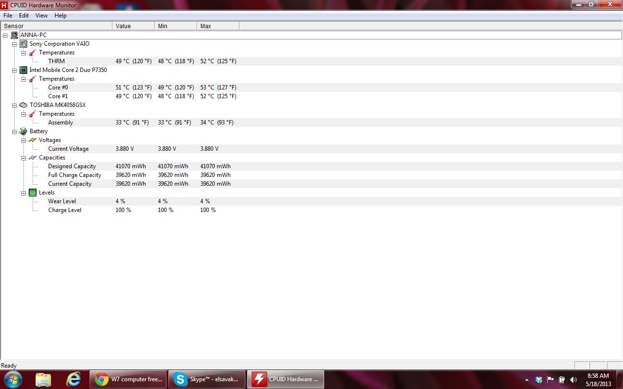Select the Designed Capacity row

(311, 166)
